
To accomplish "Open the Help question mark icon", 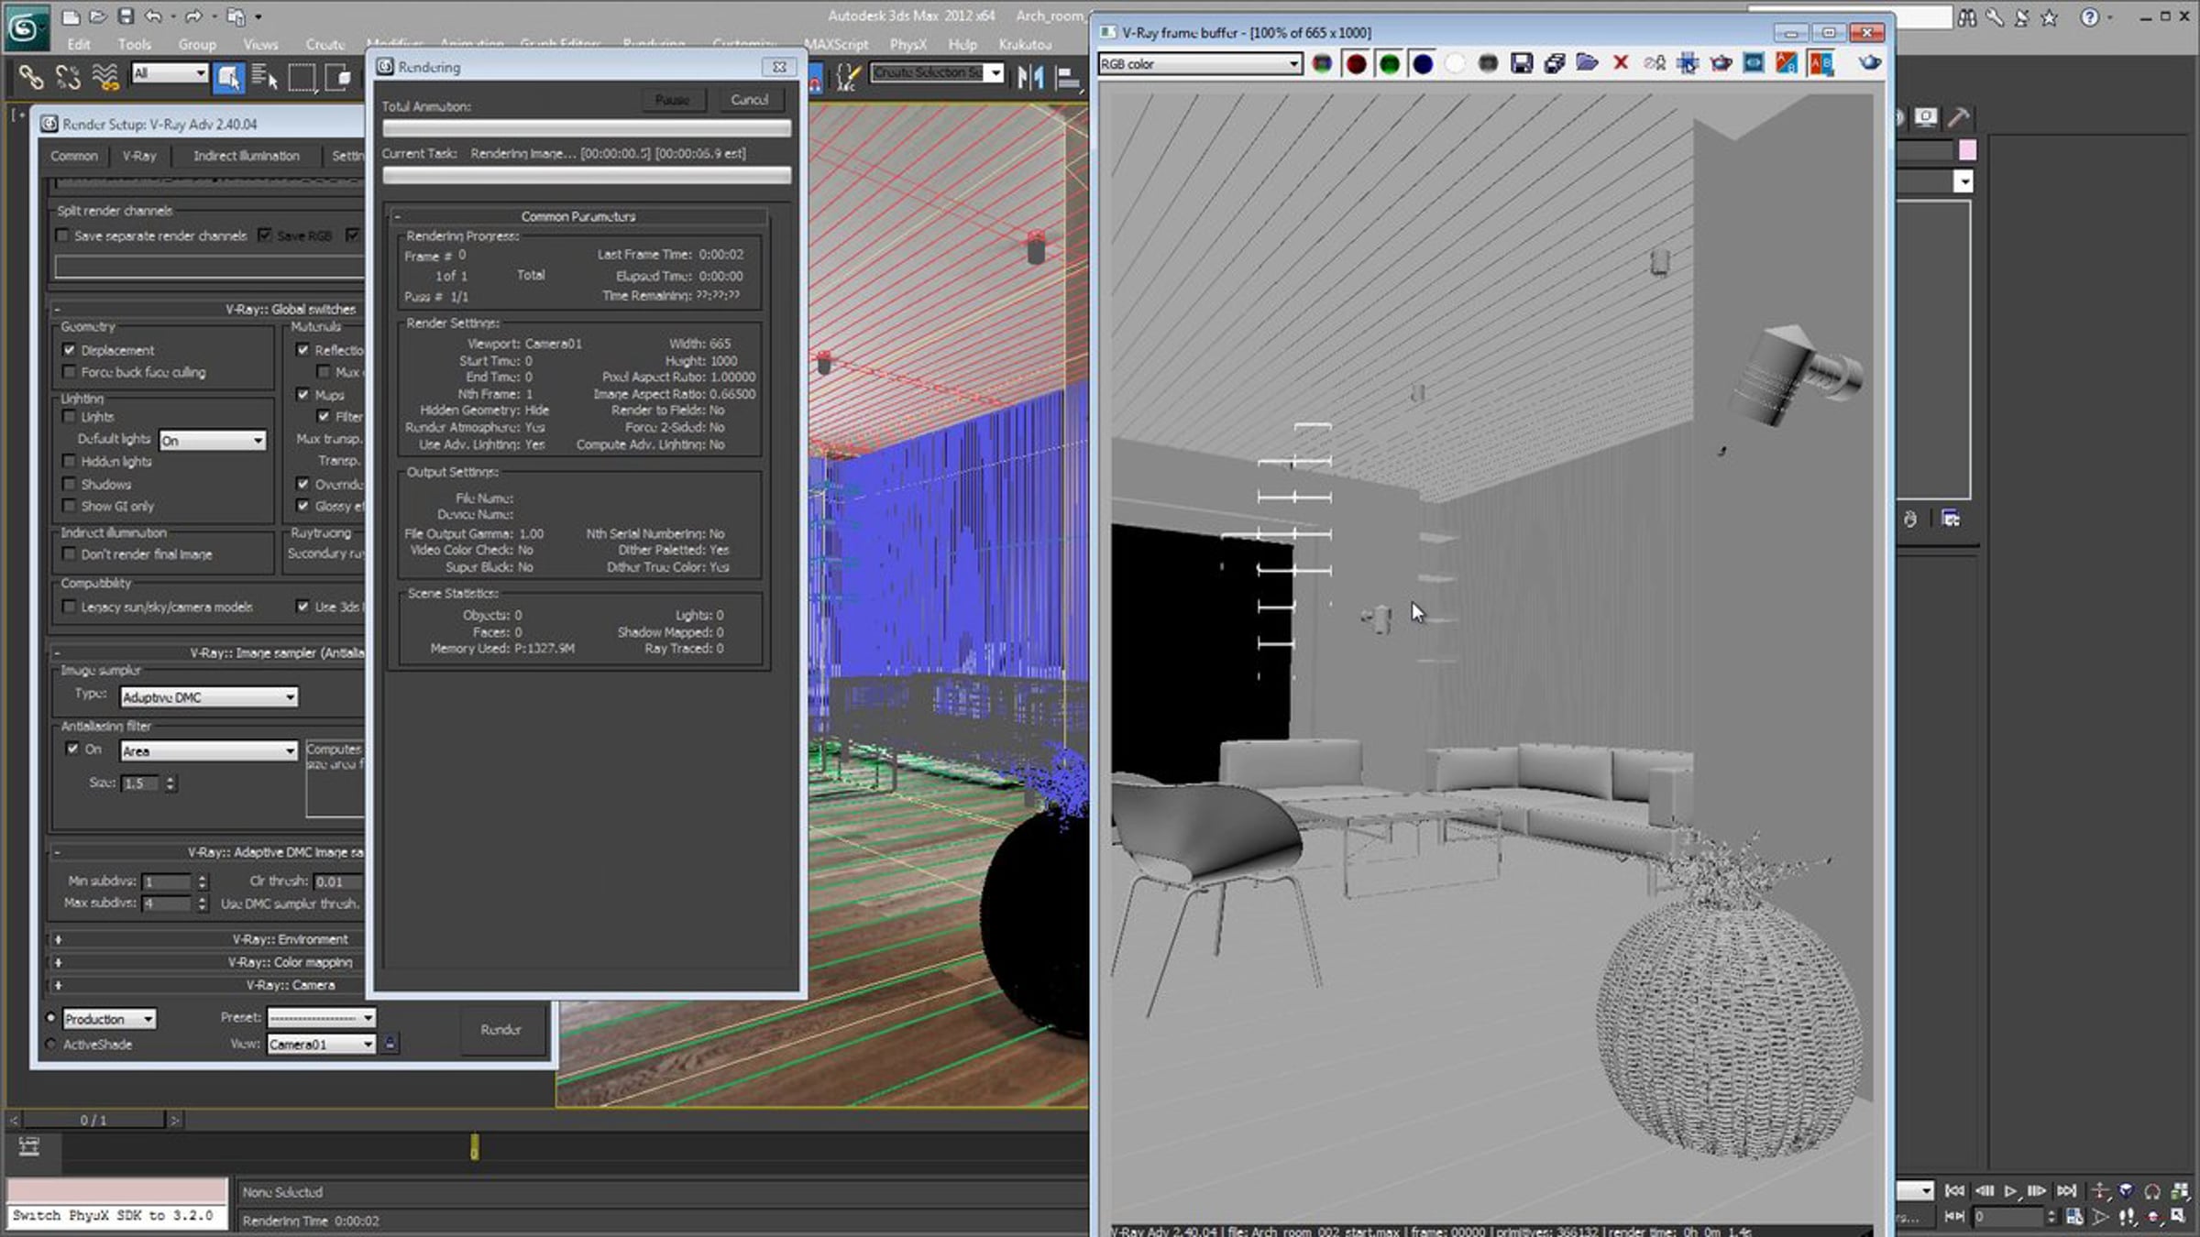I will [2089, 17].
